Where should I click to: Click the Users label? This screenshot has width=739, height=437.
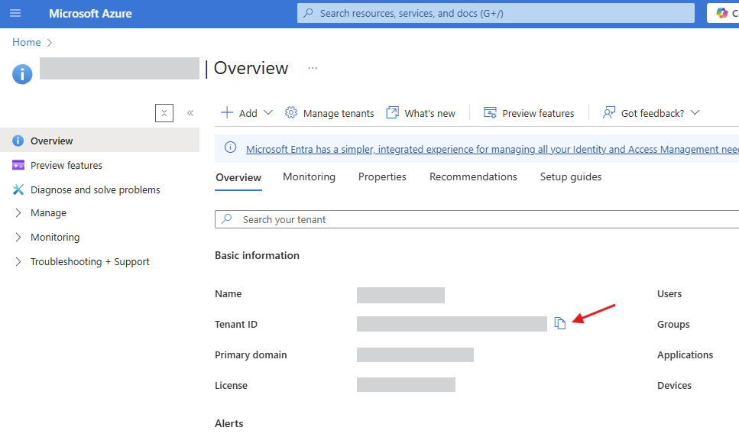[x=669, y=294]
